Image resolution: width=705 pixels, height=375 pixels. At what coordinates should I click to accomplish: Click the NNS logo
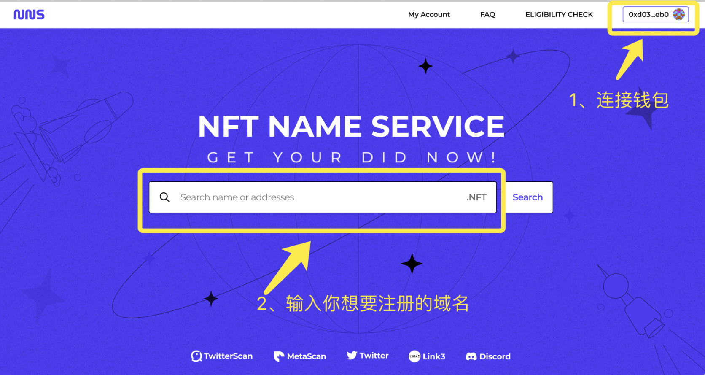[29, 15]
